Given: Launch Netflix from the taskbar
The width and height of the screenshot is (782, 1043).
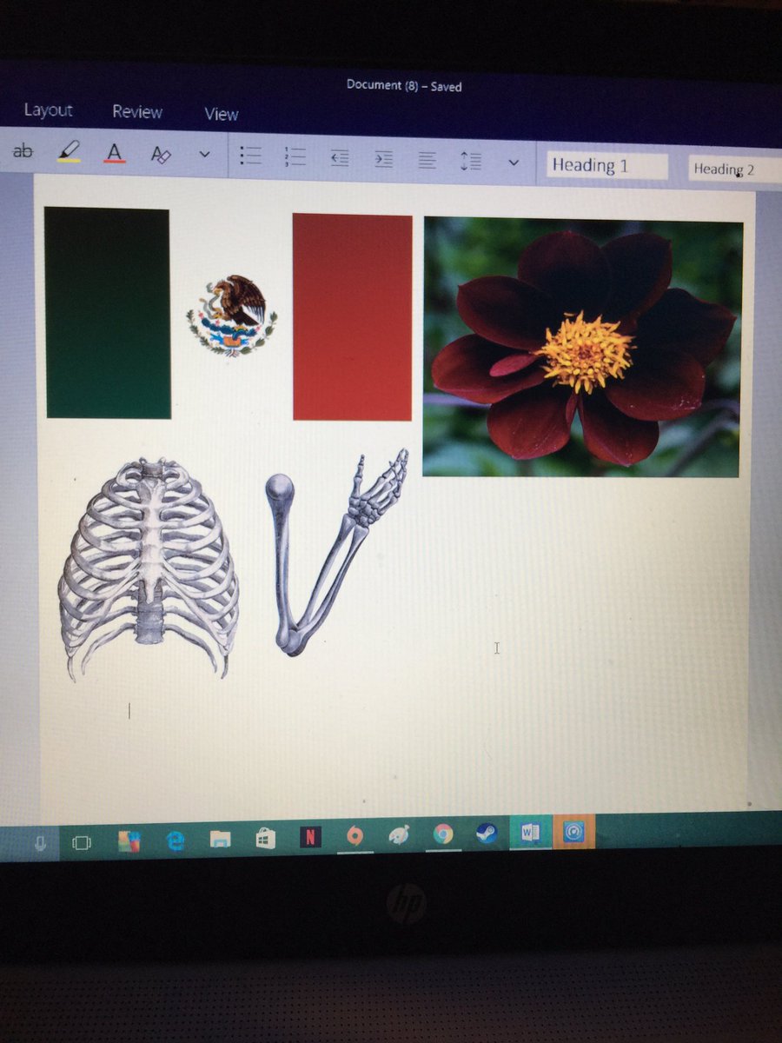Looking at the screenshot, I should pyautogui.click(x=310, y=837).
